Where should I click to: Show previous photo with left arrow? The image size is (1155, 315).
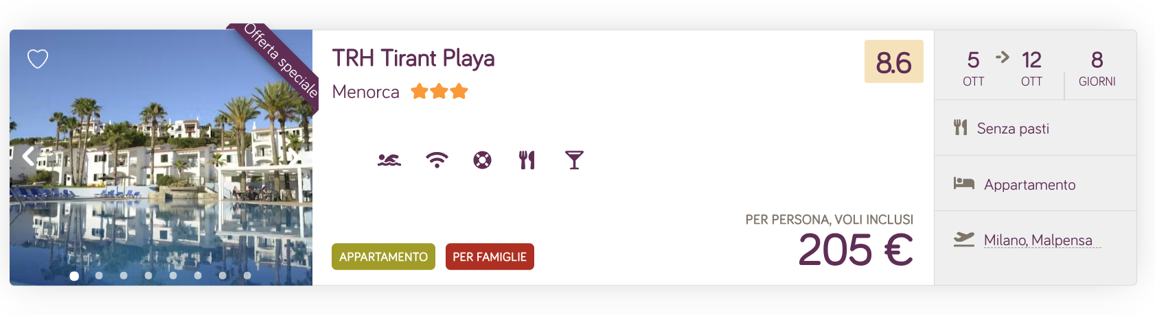tap(28, 157)
